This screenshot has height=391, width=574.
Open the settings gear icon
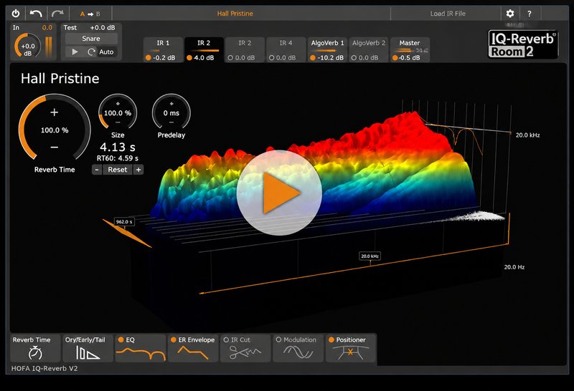(x=510, y=14)
